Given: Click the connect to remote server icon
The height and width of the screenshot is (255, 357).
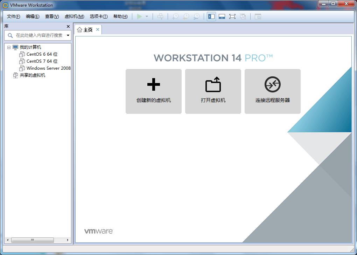Looking at the screenshot, I should pyautogui.click(x=272, y=85).
